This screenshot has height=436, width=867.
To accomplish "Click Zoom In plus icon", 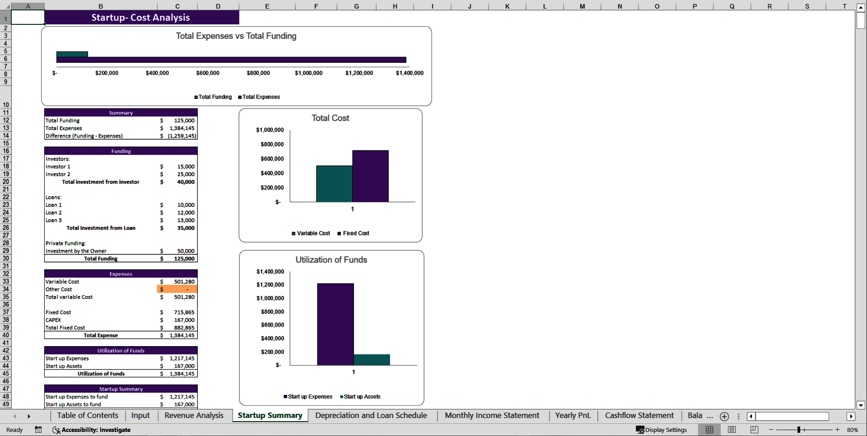I will point(838,430).
